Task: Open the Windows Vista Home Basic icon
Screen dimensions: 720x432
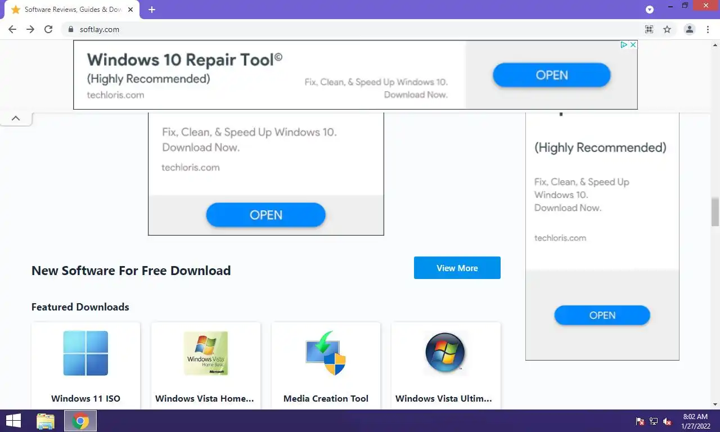Action: click(x=206, y=353)
